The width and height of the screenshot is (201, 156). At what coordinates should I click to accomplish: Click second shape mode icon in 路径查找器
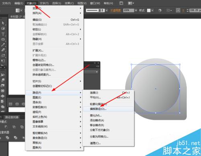click(x=14, y=127)
